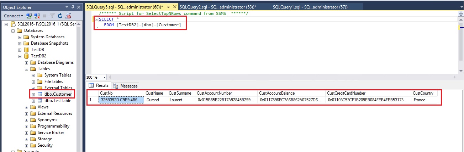Close the Object Explorer panel

79,7
